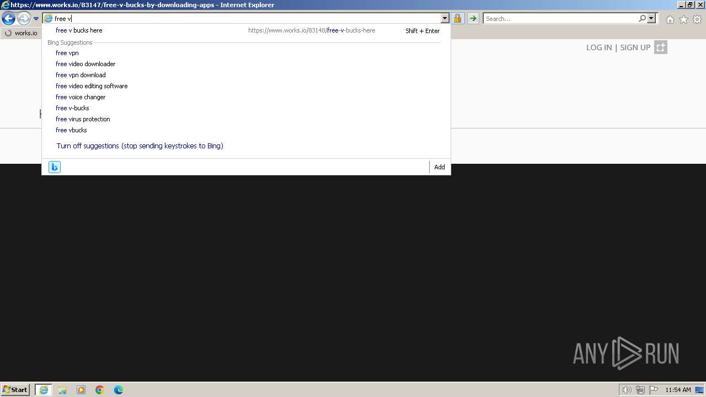706x397 pixels.
Task: Click the browser Forward arrow button
Action: tap(24, 18)
